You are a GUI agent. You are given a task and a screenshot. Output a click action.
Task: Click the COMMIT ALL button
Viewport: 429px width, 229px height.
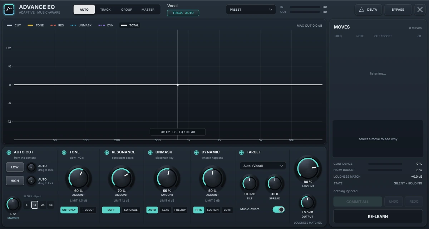357,202
